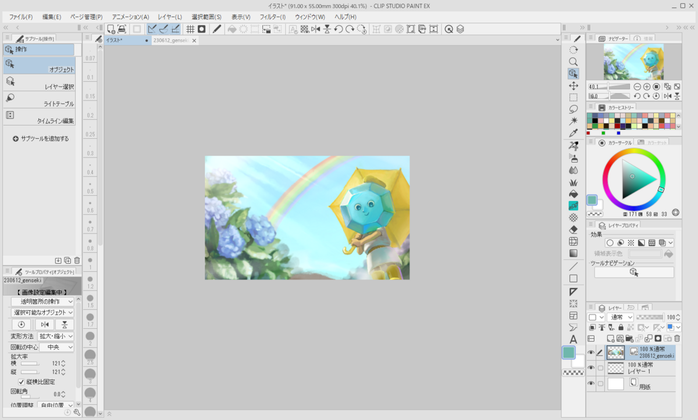698x420 pixels.
Task: Select the ライトテーブル sub tool
Action: tap(39, 100)
